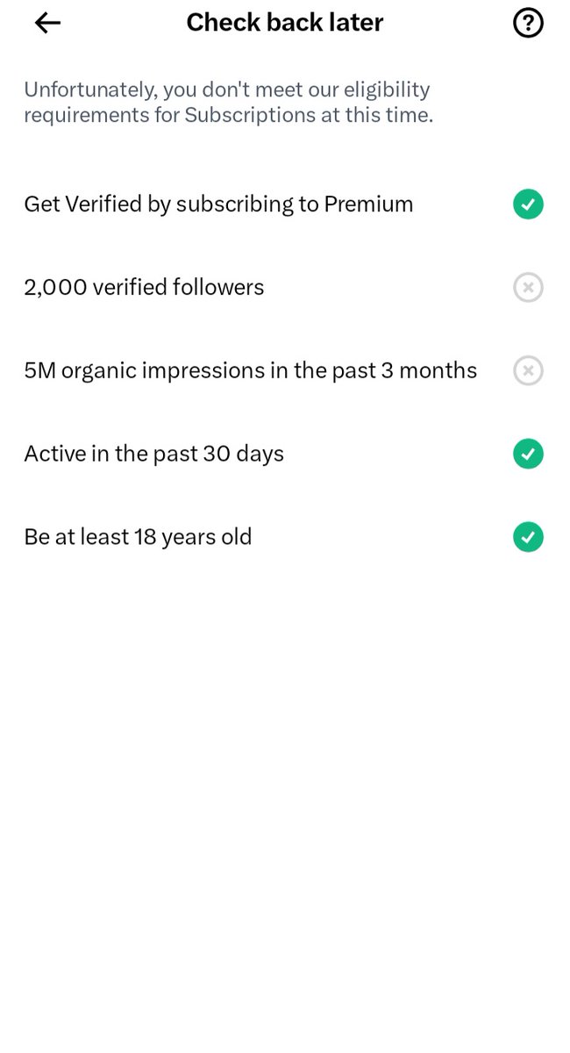
Task: Select the Check back later page title
Action: (x=285, y=23)
